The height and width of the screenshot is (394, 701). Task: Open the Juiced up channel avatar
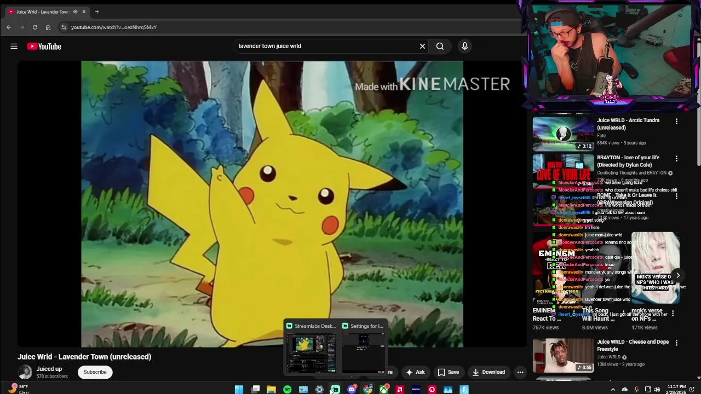(25, 372)
